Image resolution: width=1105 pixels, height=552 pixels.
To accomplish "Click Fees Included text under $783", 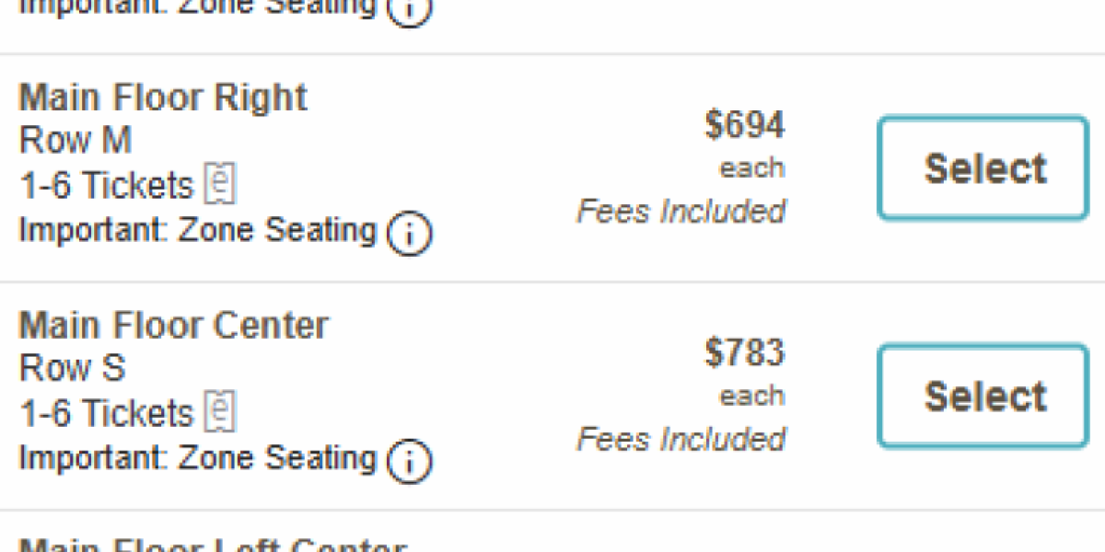I will coord(681,440).
